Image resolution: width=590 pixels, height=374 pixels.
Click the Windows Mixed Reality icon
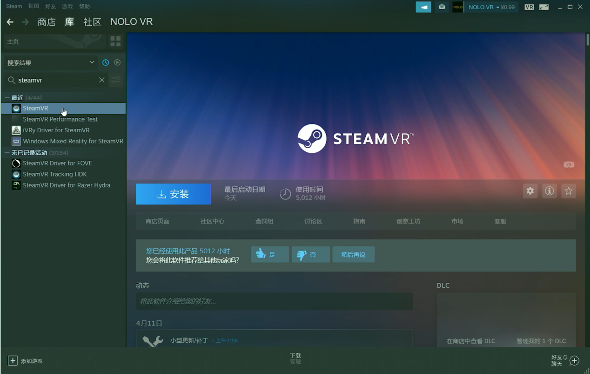point(16,141)
